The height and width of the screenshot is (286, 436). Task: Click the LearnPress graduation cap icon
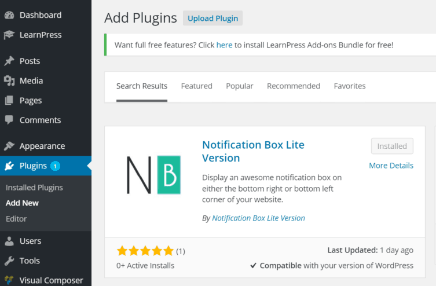point(9,35)
